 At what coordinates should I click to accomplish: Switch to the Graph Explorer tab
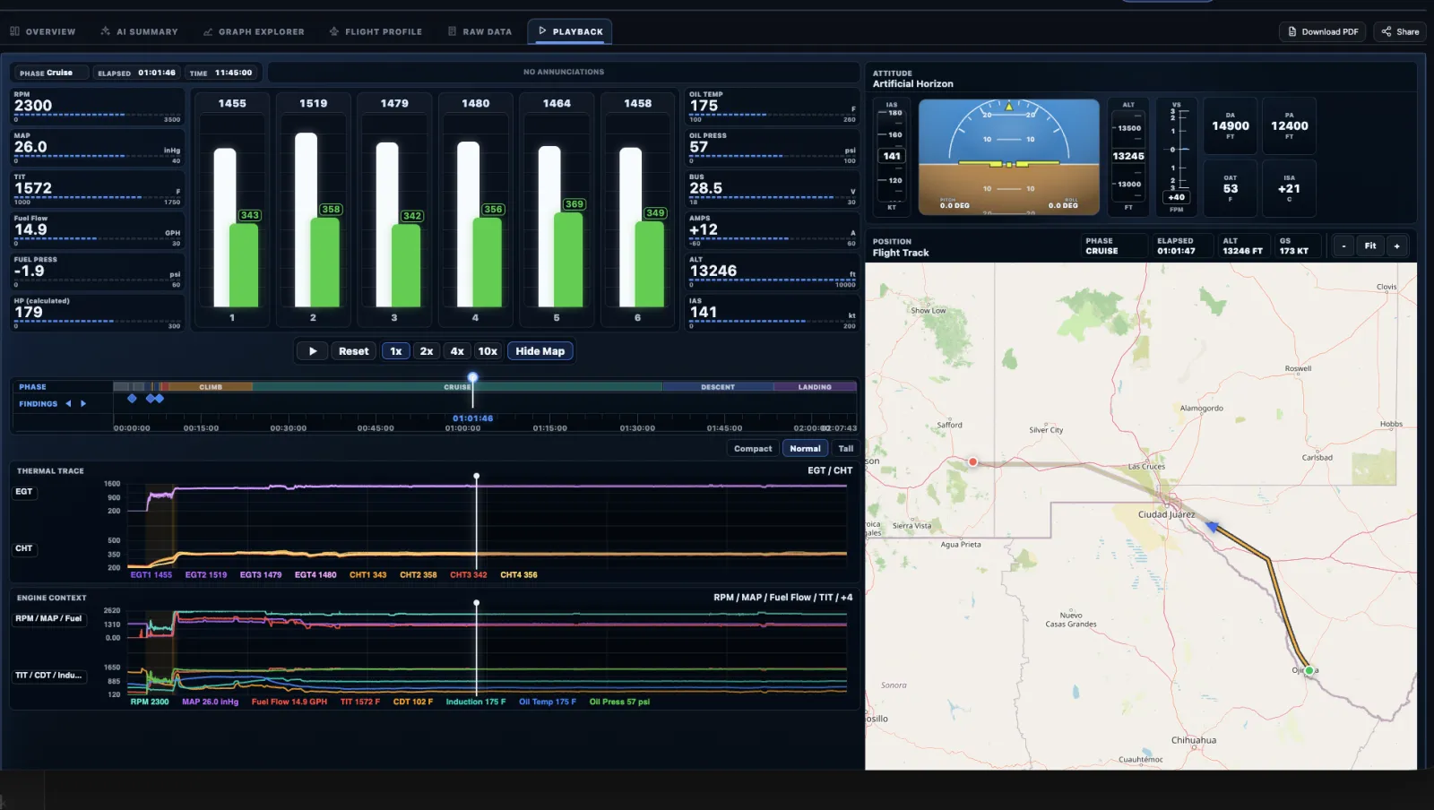tap(254, 31)
